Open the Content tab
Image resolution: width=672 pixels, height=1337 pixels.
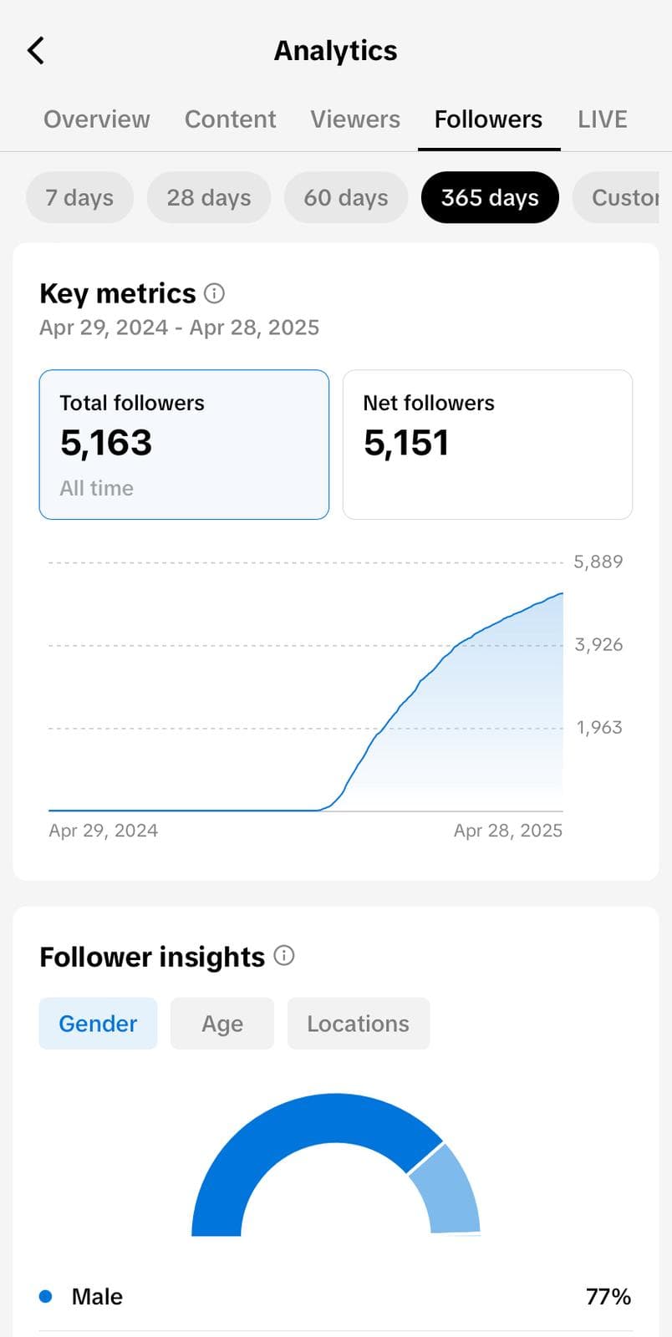[x=230, y=119]
